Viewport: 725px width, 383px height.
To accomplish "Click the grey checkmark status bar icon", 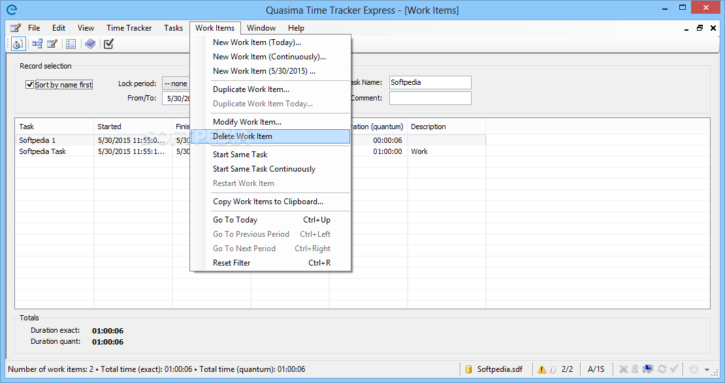I will tap(673, 369).
